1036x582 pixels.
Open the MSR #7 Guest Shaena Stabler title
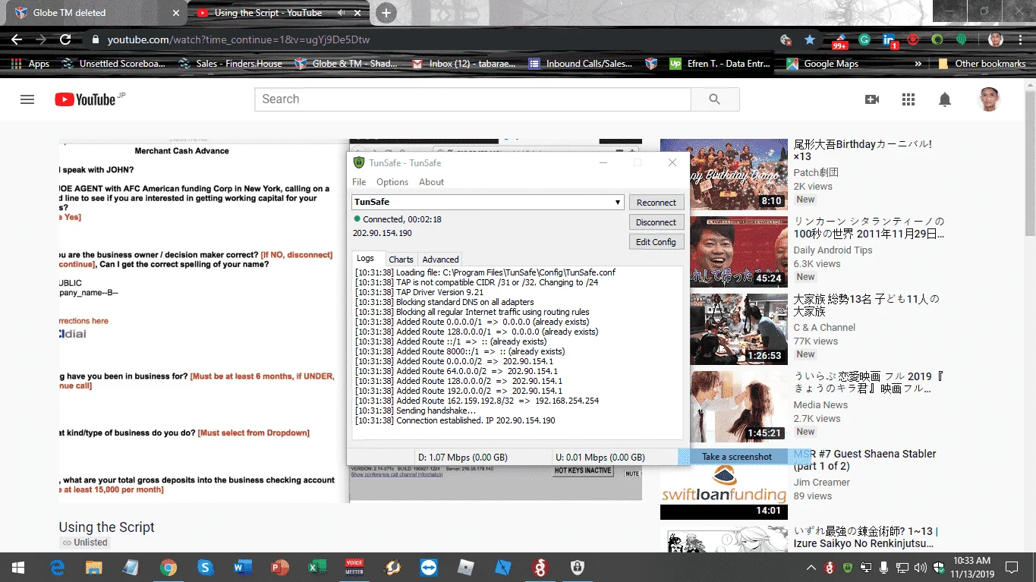click(x=864, y=460)
